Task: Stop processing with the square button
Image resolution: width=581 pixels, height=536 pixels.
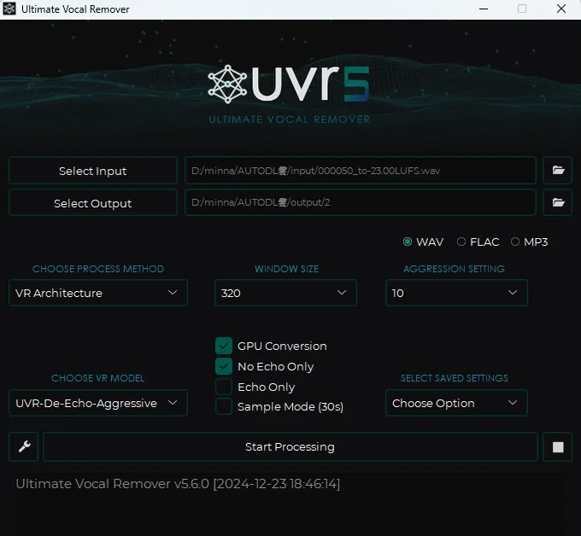Action: tap(558, 446)
